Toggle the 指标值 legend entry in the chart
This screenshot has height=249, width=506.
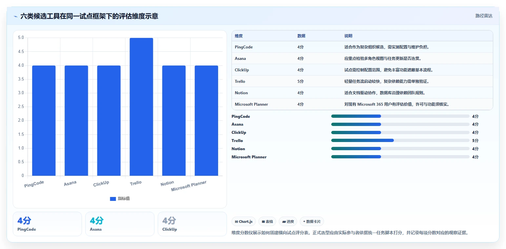(x=120, y=199)
